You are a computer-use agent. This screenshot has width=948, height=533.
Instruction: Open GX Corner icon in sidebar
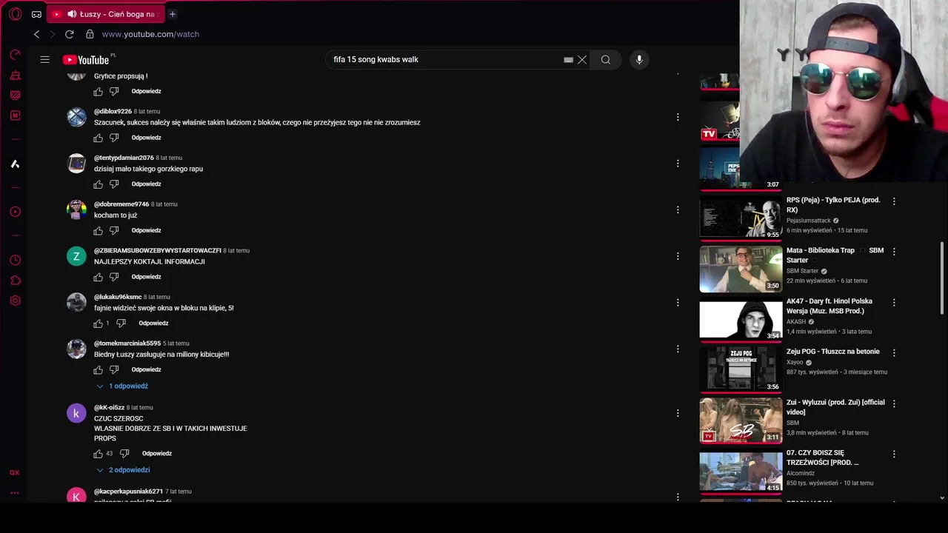coord(15,472)
